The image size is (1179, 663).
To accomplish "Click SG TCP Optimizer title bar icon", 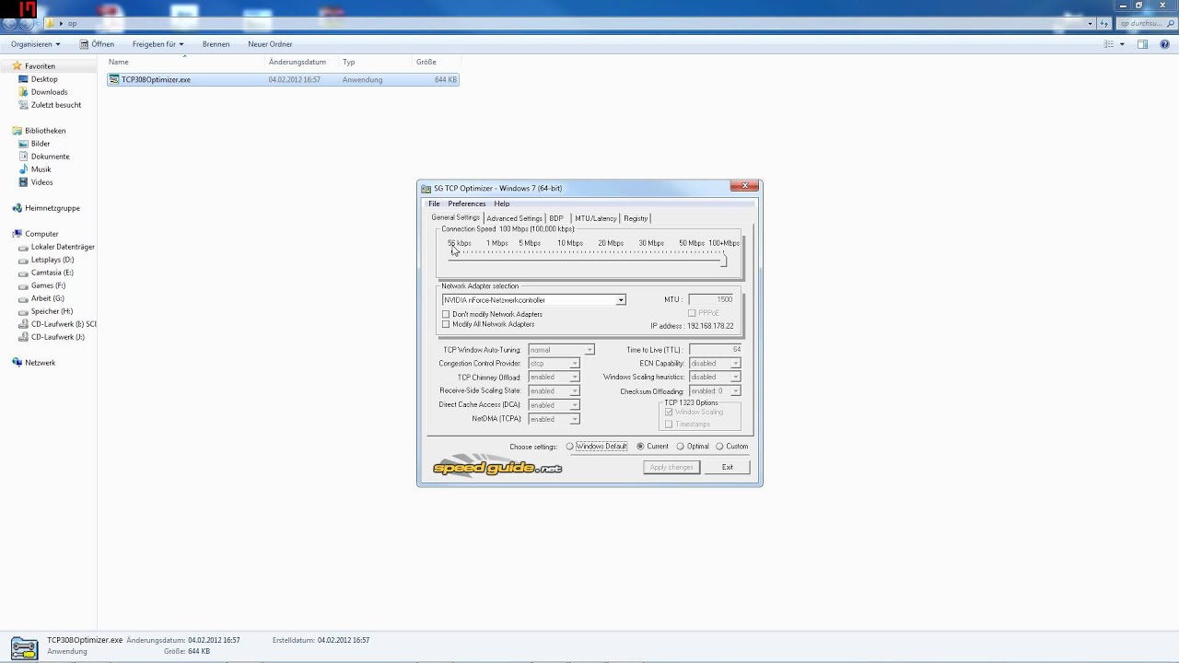I will (426, 189).
